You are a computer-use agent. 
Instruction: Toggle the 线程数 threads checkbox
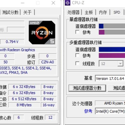pos(77,64)
